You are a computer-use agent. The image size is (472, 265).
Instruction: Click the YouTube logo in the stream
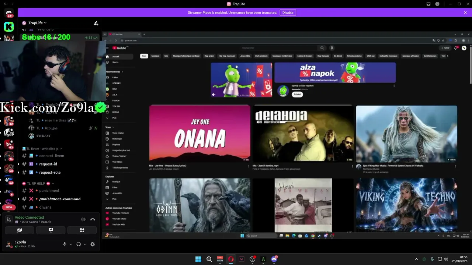[119, 48]
